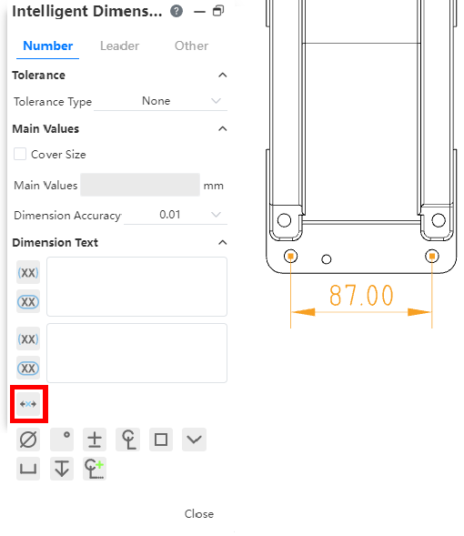
Task: Open the help question mark icon
Action: click(x=177, y=11)
